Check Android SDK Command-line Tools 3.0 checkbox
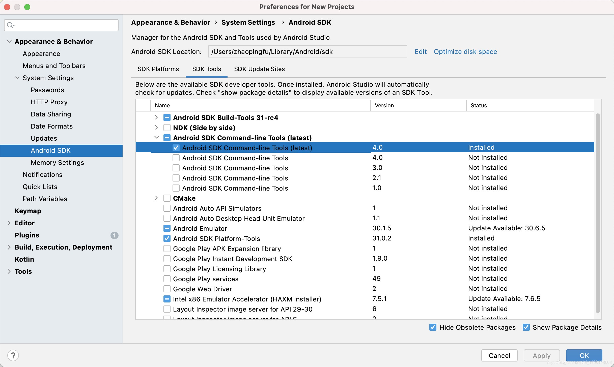Image resolution: width=614 pixels, height=367 pixels. 176,168
